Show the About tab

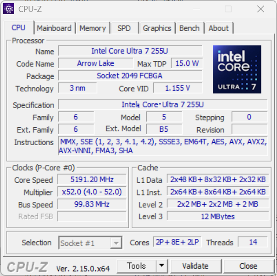pos(218,28)
